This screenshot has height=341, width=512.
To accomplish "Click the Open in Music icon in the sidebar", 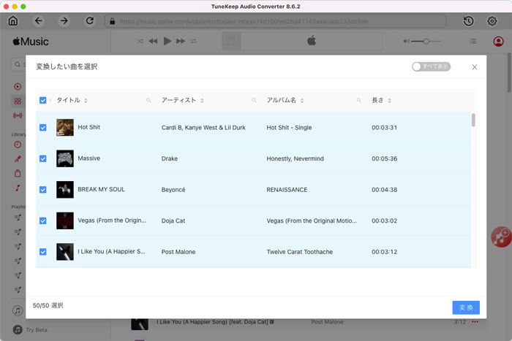I will point(18,310).
